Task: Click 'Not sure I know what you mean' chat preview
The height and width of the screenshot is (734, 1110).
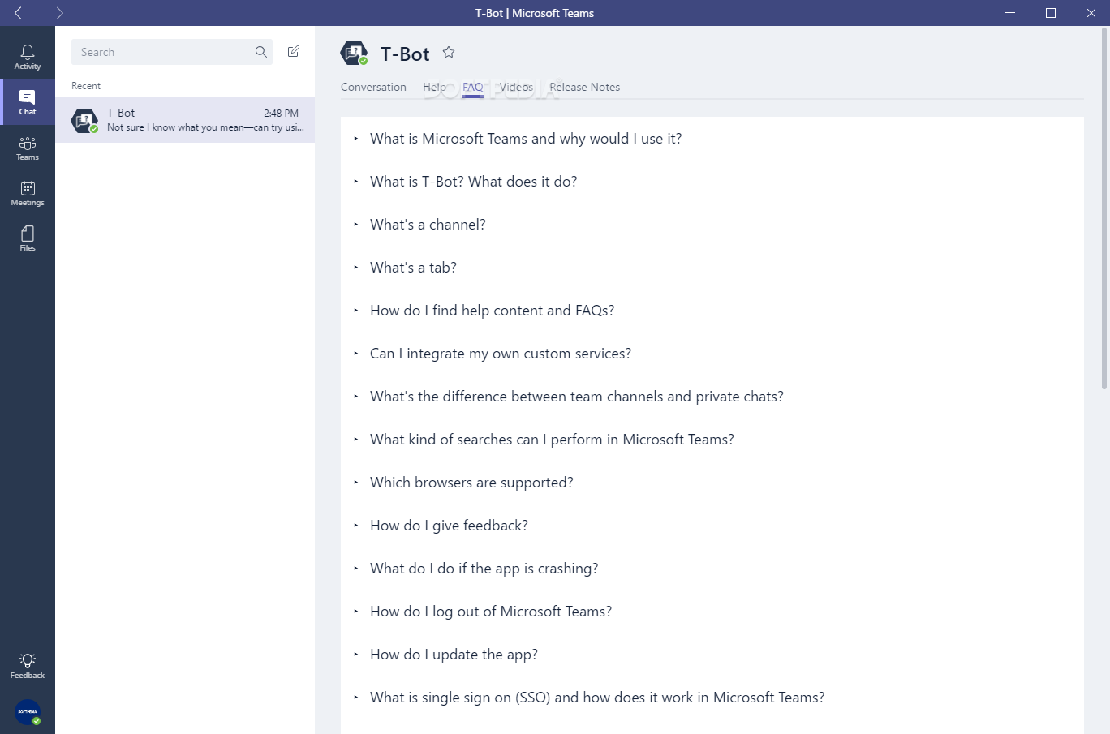Action: (x=205, y=127)
